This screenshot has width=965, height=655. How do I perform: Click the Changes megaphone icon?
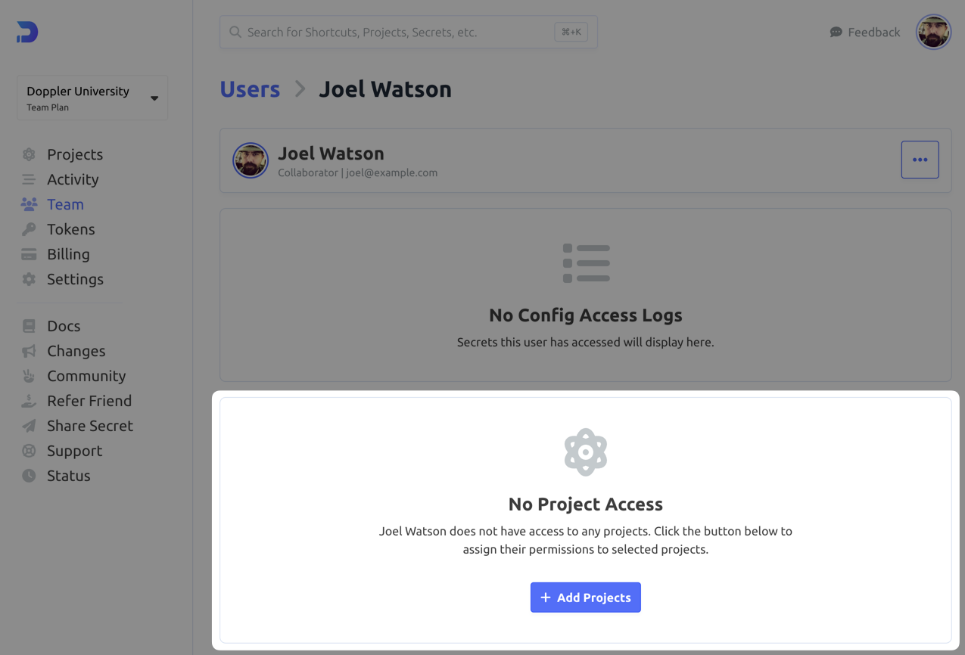point(29,351)
